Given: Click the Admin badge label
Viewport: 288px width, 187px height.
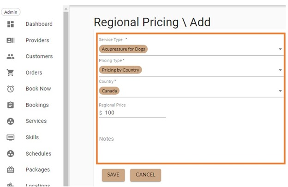Looking at the screenshot, I should [11, 12].
